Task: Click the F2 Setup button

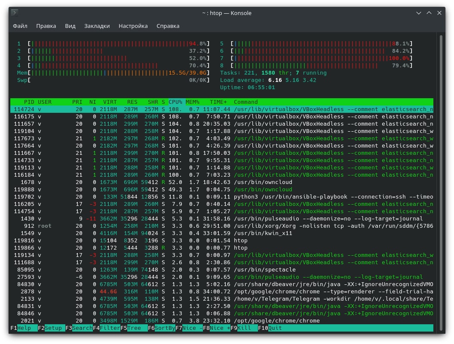Action: pos(52,328)
